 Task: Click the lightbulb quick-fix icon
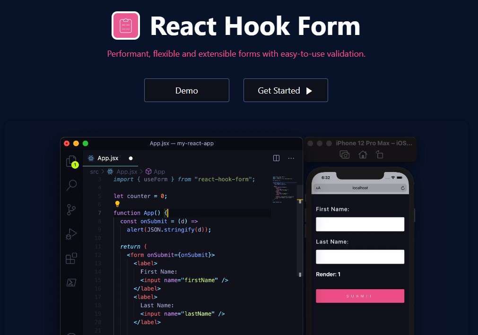(x=118, y=204)
